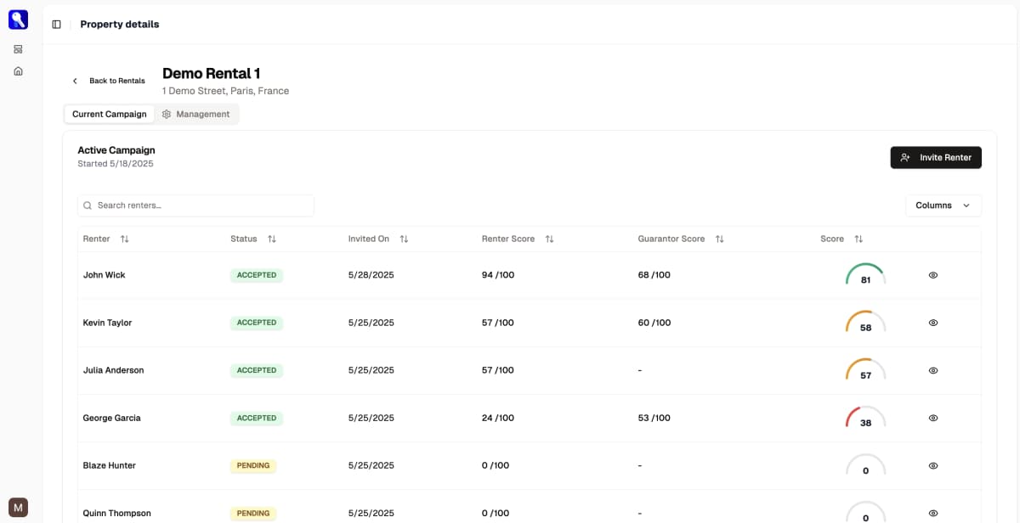View George Garcia's details eye icon

(x=932, y=418)
